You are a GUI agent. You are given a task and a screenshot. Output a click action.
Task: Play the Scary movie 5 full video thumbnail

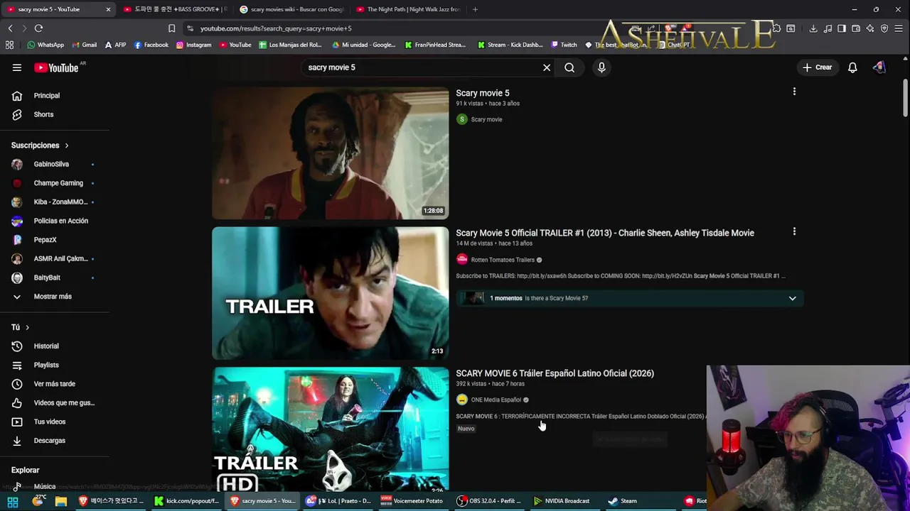tap(330, 153)
